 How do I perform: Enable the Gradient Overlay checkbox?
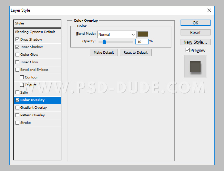(x=18, y=108)
